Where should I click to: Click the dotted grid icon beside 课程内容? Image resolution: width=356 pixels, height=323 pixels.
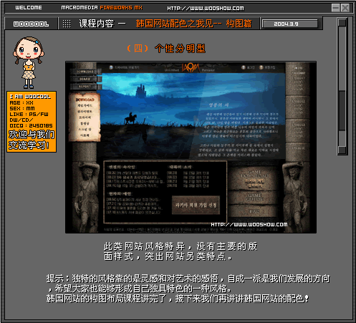(67, 24)
